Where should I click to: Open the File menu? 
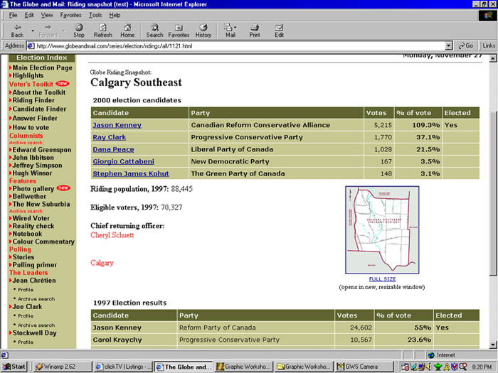[13, 15]
